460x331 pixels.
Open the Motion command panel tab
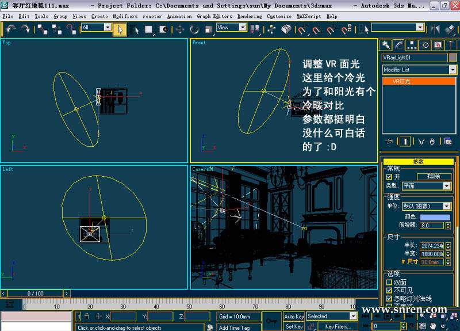click(425, 45)
